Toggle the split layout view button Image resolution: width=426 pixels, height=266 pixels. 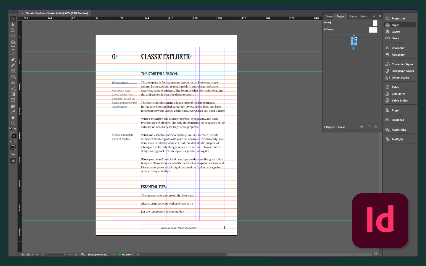[376, 254]
